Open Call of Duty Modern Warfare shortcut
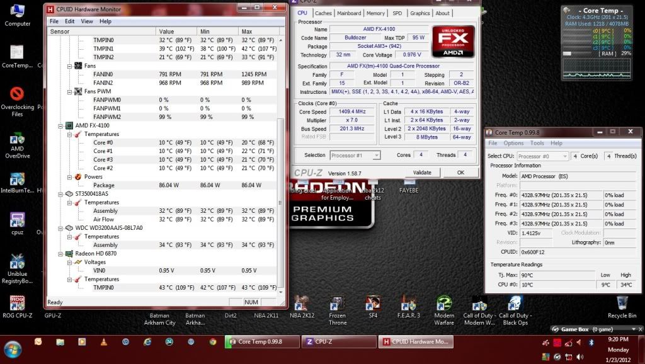645x364 pixels. tap(479, 311)
